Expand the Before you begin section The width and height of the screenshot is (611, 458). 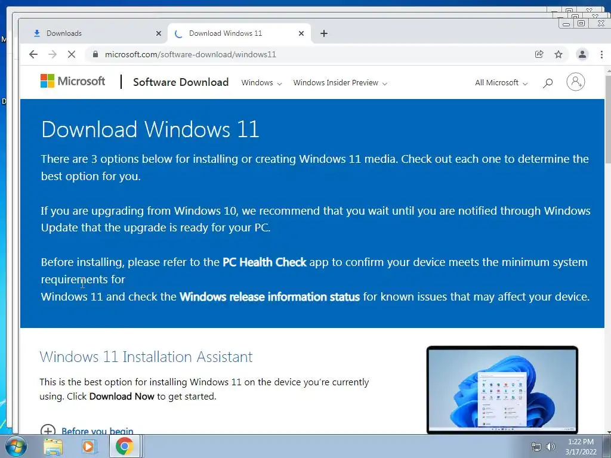pos(87,430)
